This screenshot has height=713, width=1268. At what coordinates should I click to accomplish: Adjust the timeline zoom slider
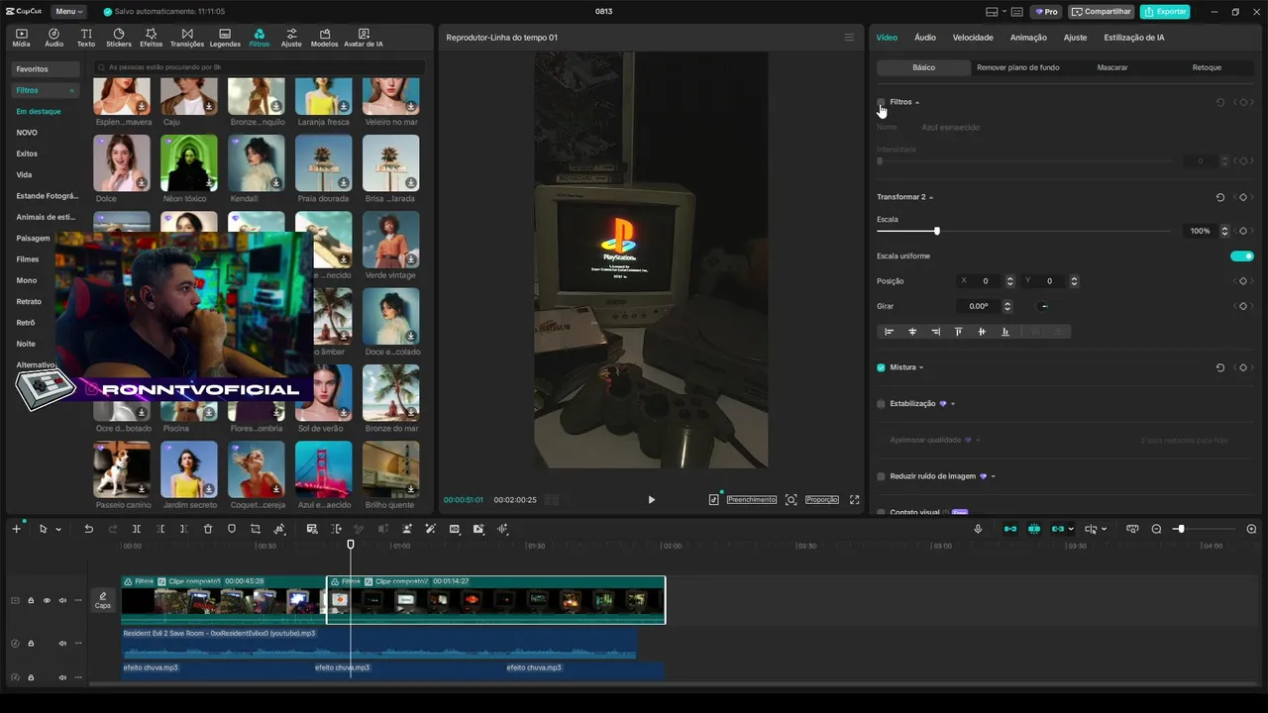click(1180, 529)
